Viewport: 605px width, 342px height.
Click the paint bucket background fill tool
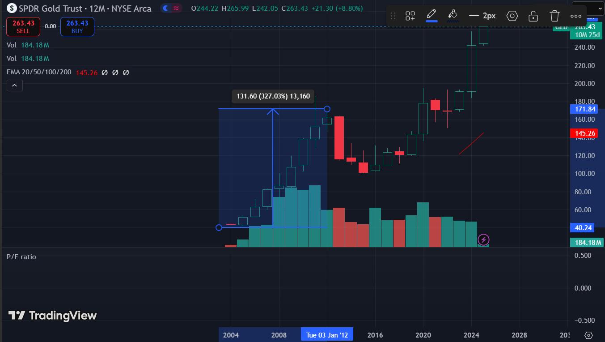453,15
